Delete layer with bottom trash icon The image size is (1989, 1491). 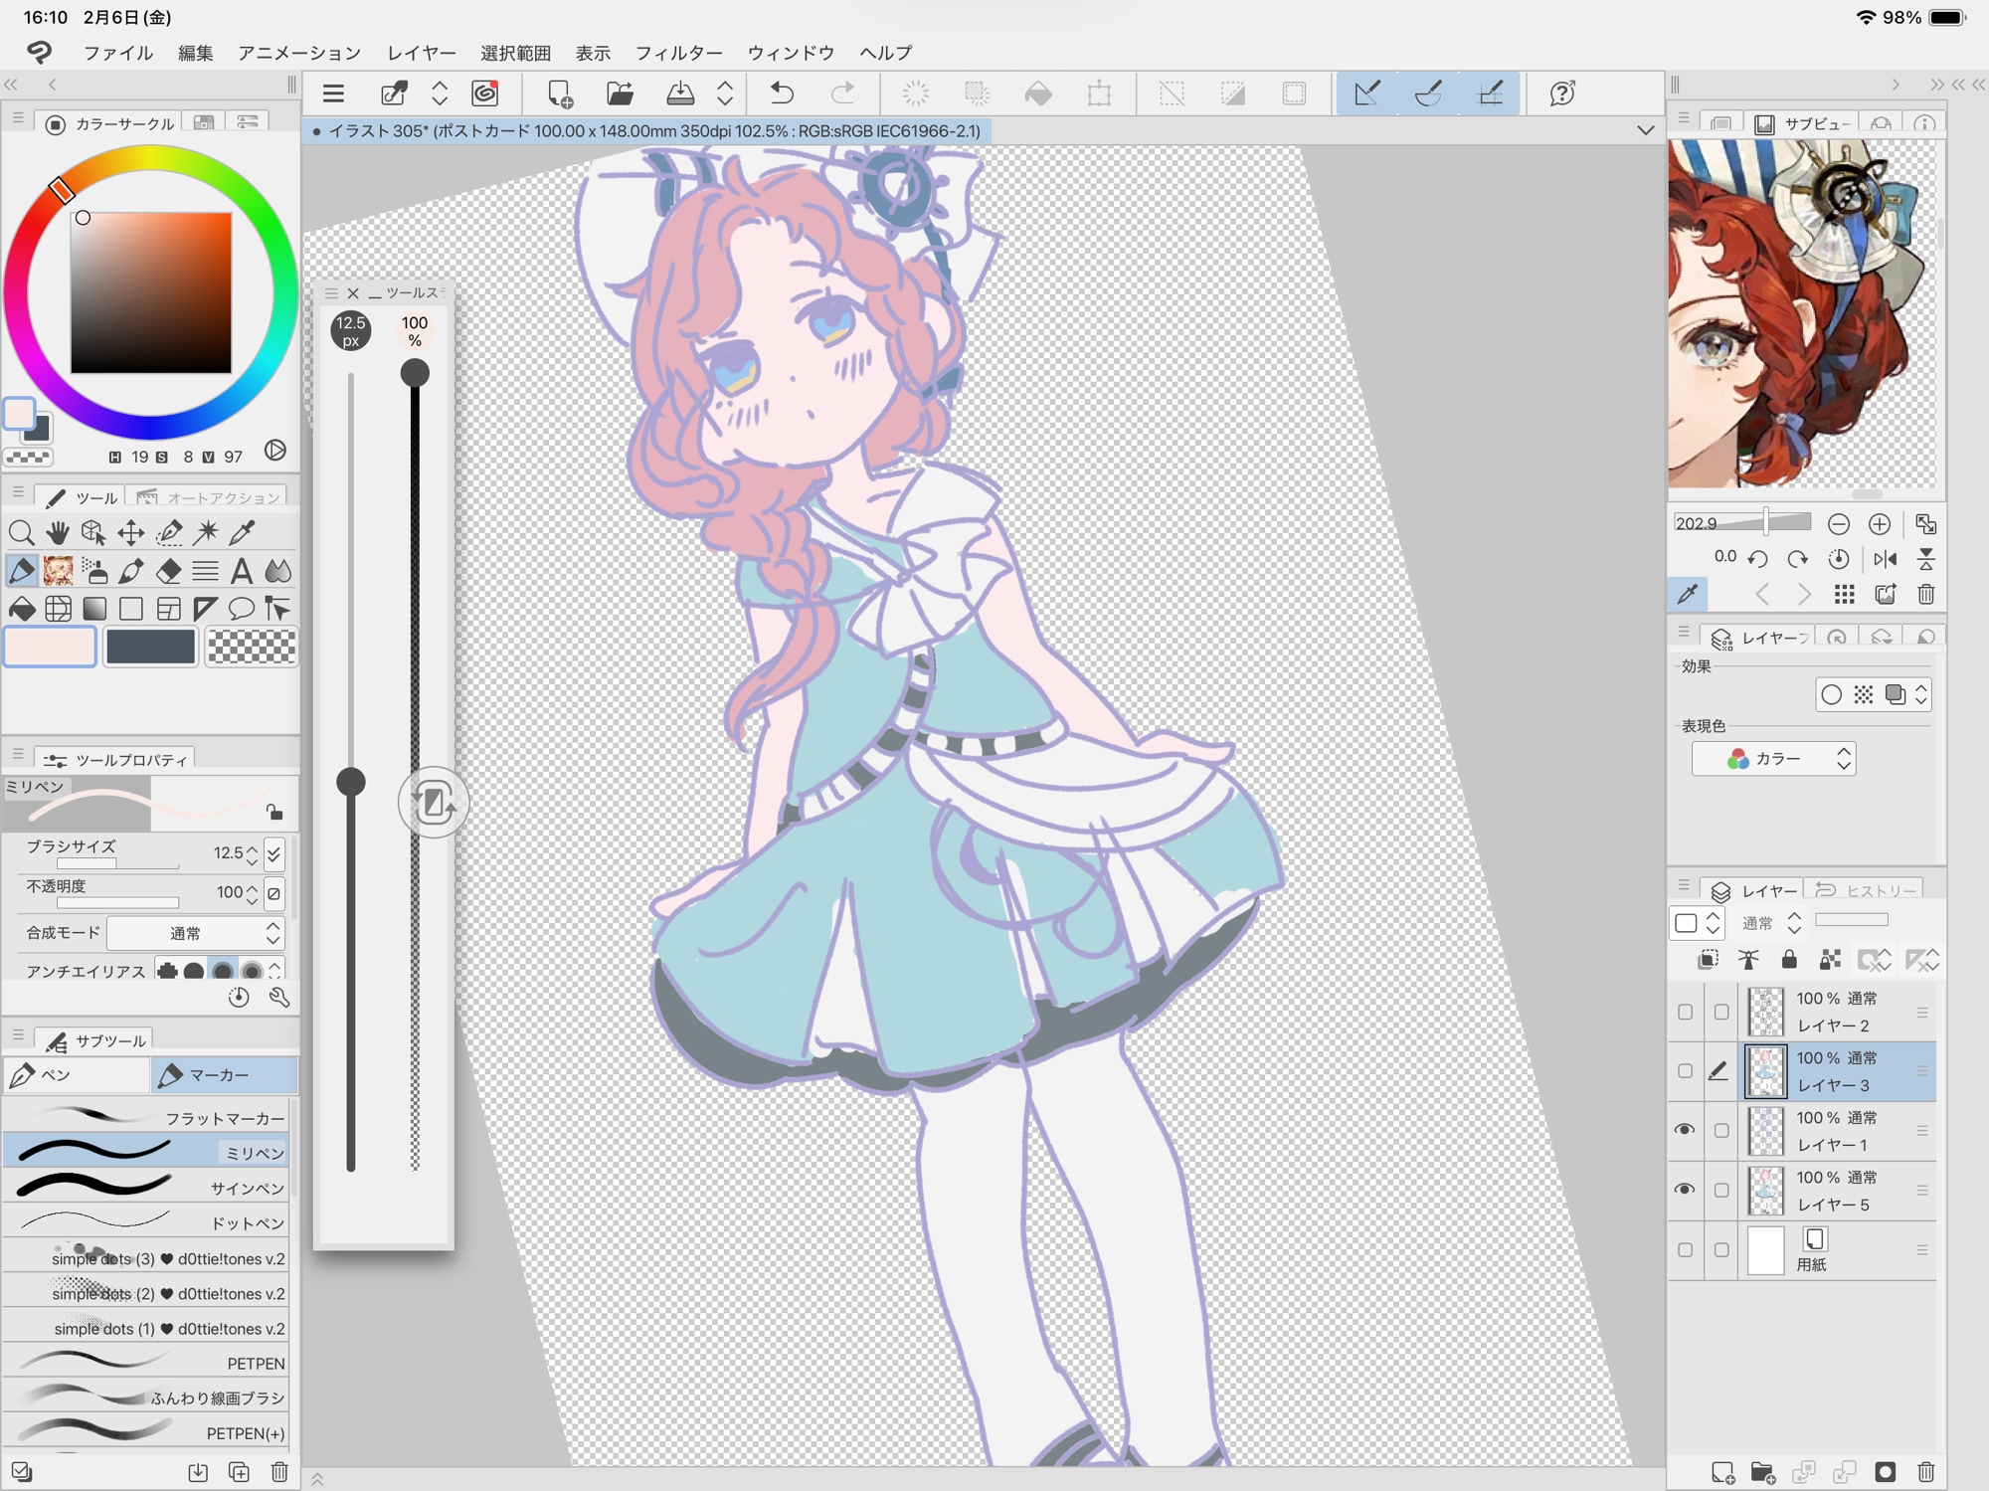[1925, 1471]
